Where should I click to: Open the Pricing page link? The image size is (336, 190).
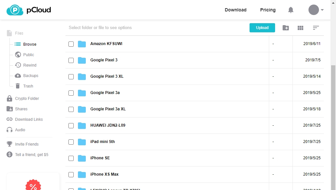pyautogui.click(x=268, y=10)
